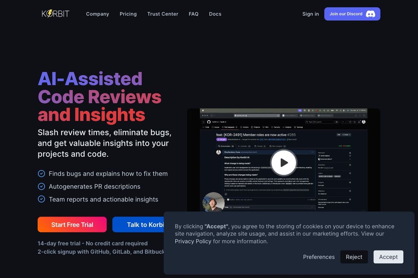Open the Pricing page
This screenshot has width=418, height=278.
coord(128,14)
